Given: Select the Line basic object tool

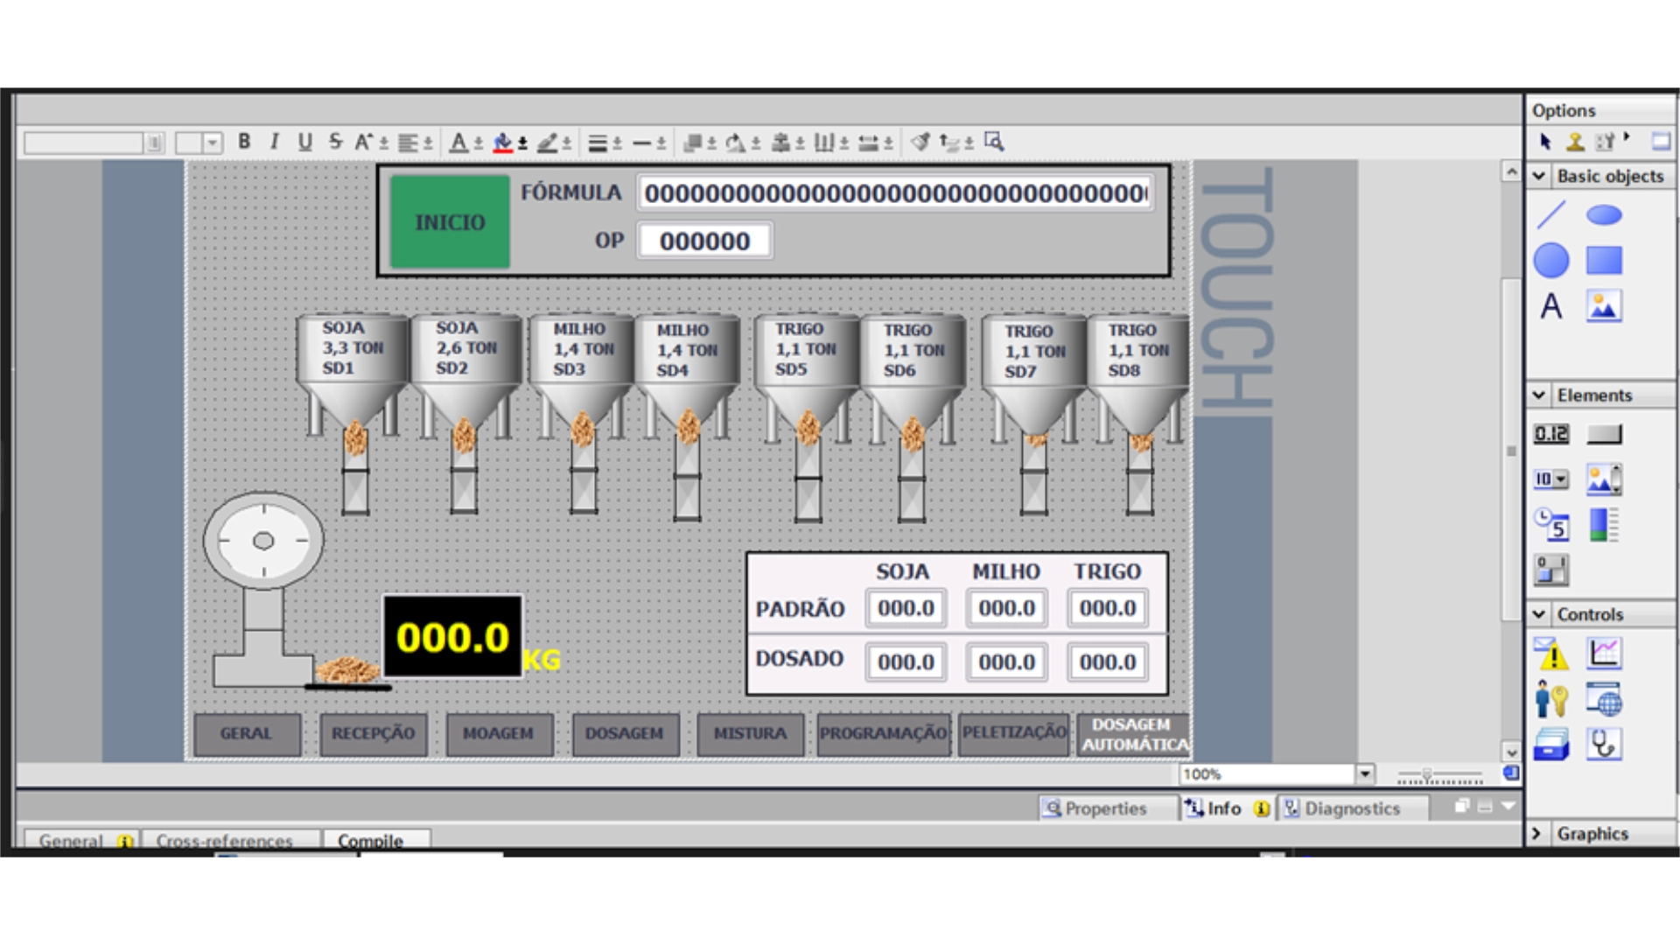Looking at the screenshot, I should coord(1551,214).
